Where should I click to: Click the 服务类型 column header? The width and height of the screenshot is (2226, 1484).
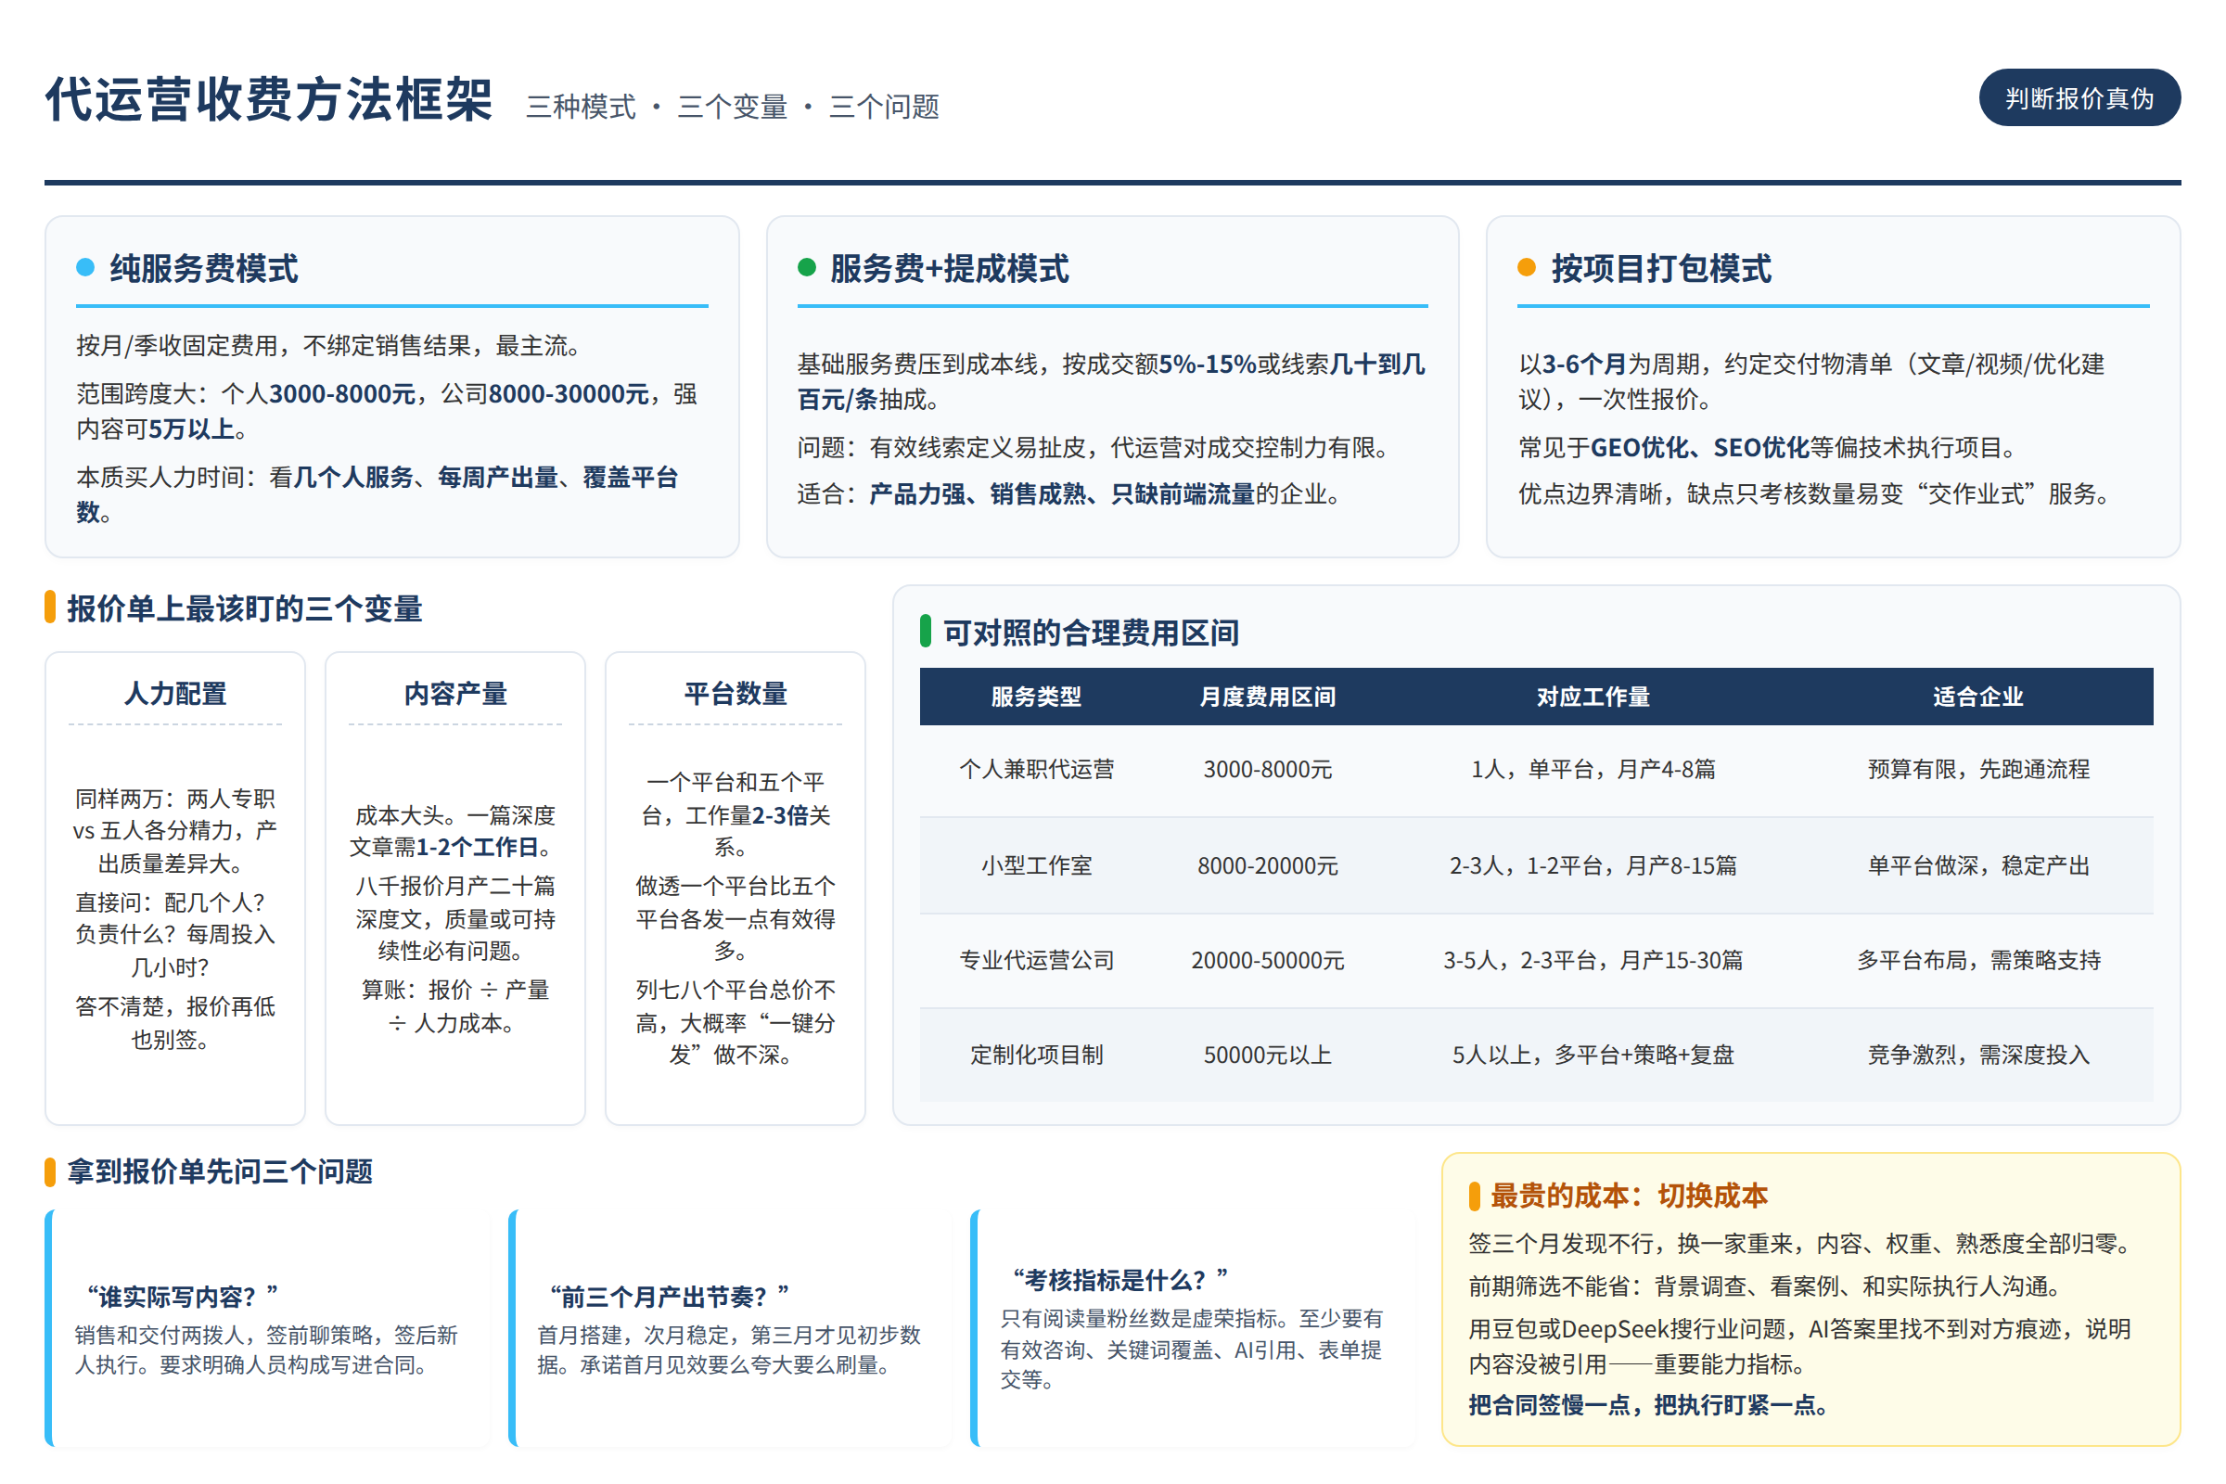[x=1036, y=697]
